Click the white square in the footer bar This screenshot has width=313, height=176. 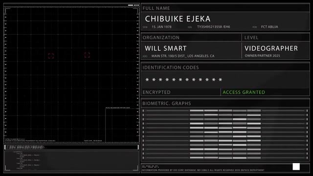pyautogui.click(x=296, y=167)
